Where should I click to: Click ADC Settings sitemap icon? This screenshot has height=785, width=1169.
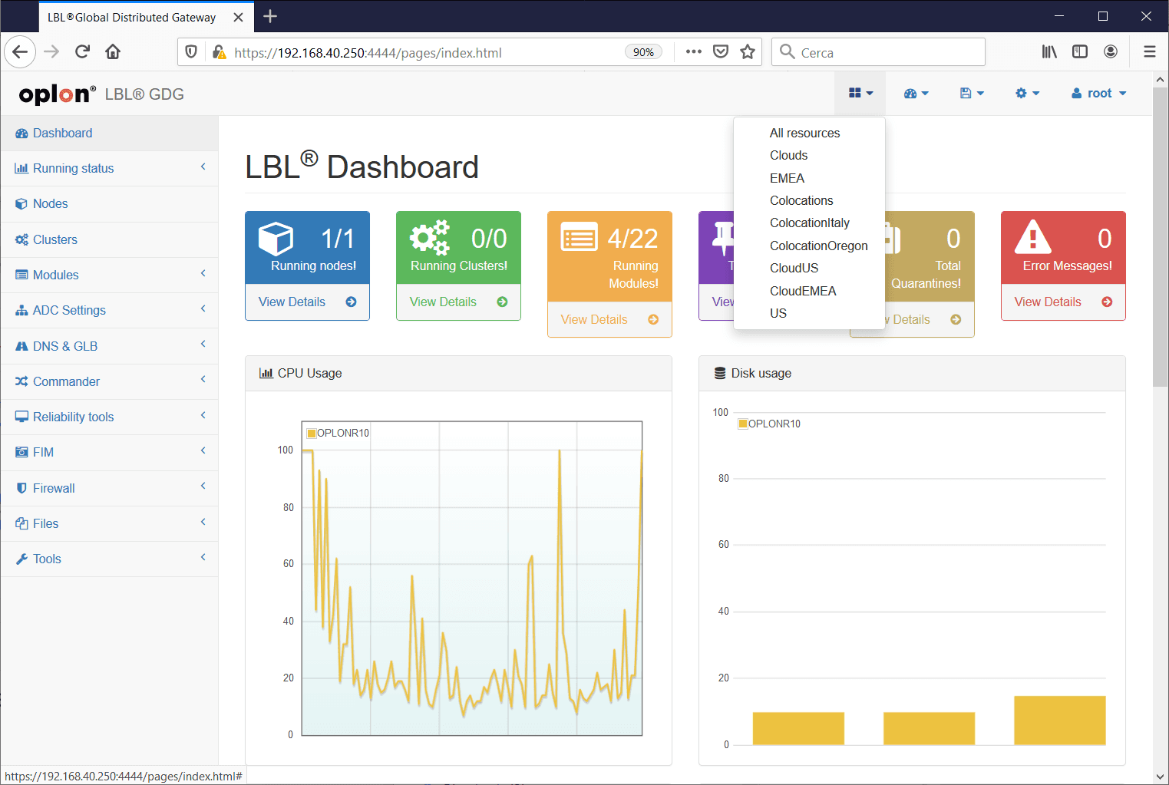coord(21,310)
